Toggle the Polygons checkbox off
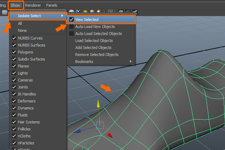 14,52
